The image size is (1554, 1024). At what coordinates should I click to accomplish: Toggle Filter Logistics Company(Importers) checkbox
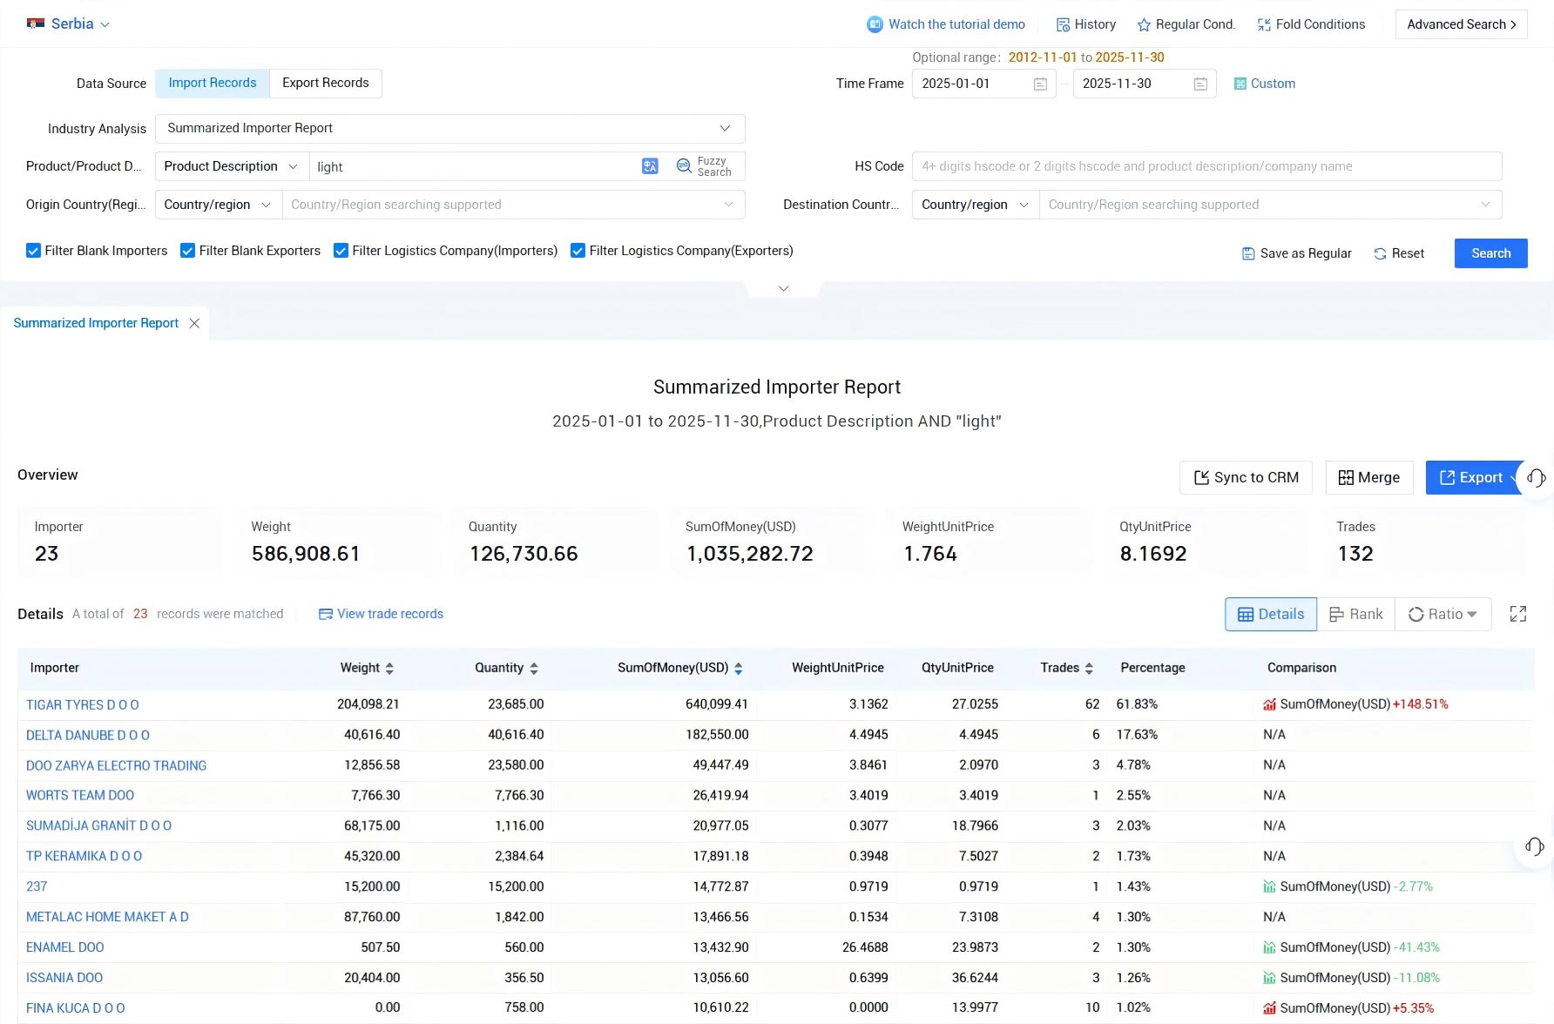[341, 251]
